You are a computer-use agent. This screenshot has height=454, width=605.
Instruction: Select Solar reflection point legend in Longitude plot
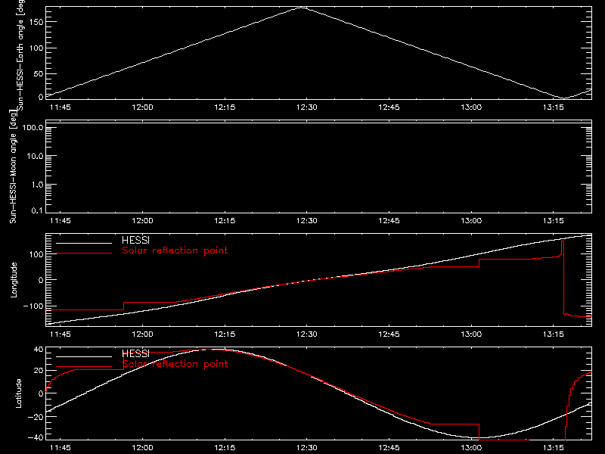coord(175,250)
